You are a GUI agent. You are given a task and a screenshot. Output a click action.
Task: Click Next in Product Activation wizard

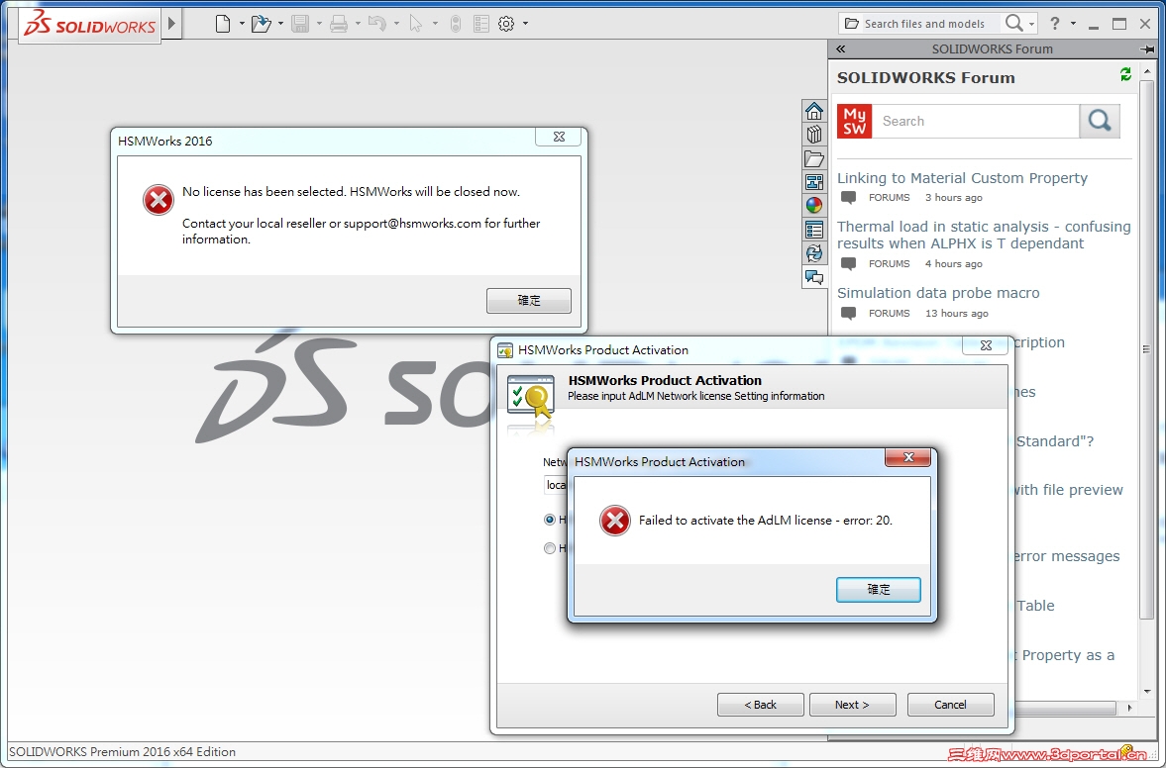[852, 705]
